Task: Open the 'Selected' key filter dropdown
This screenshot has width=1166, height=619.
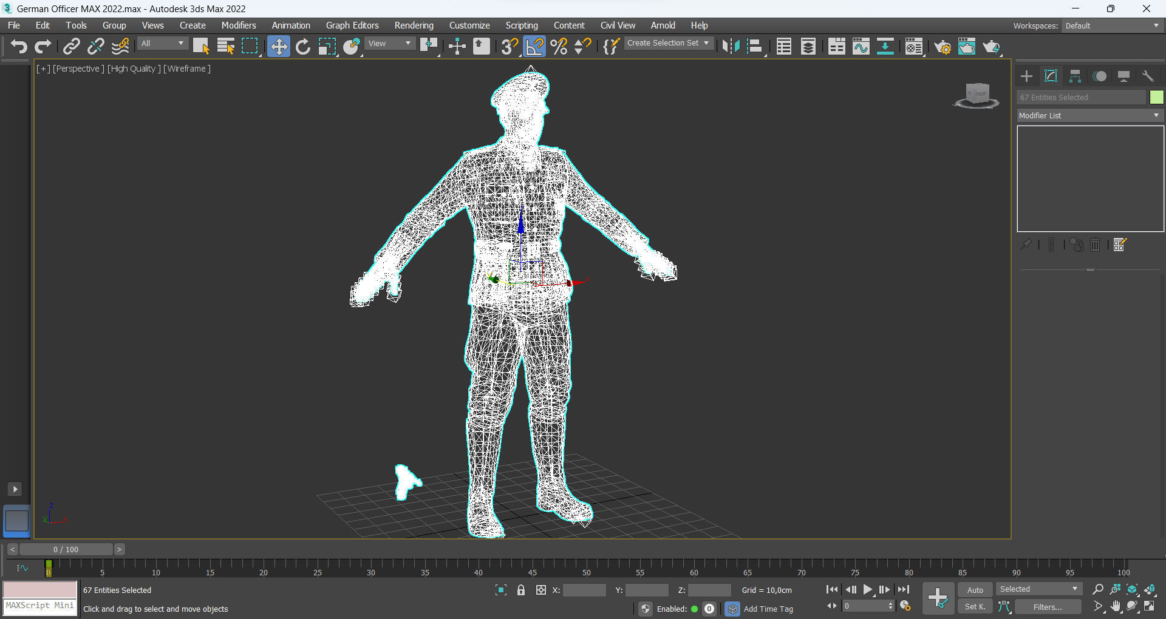Action: tap(1039, 589)
